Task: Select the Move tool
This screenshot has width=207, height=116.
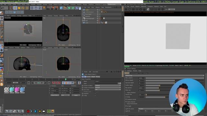Action: (15, 8)
